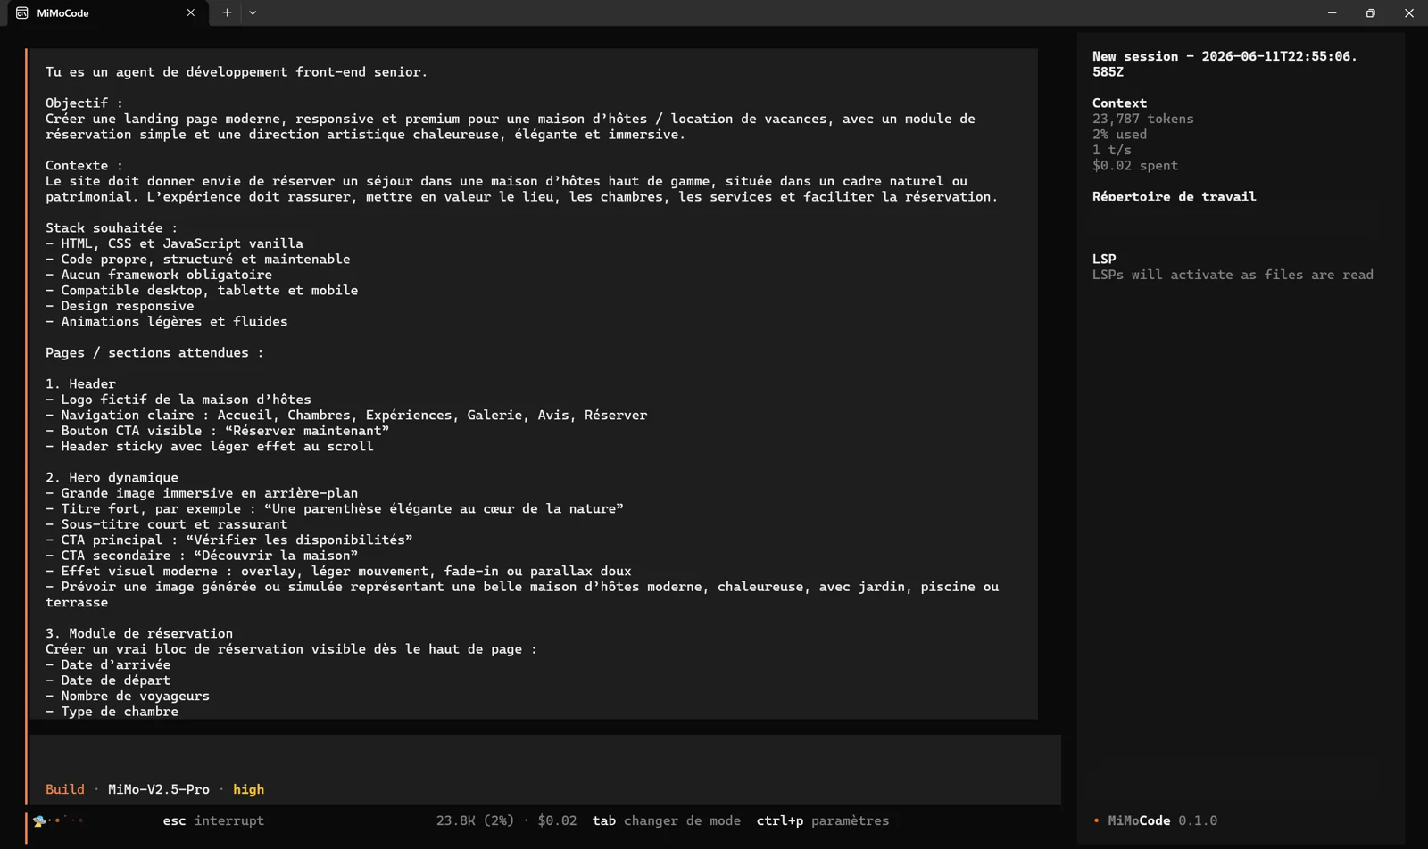Click the MiMo-V2.5-Pro model name

click(159, 789)
